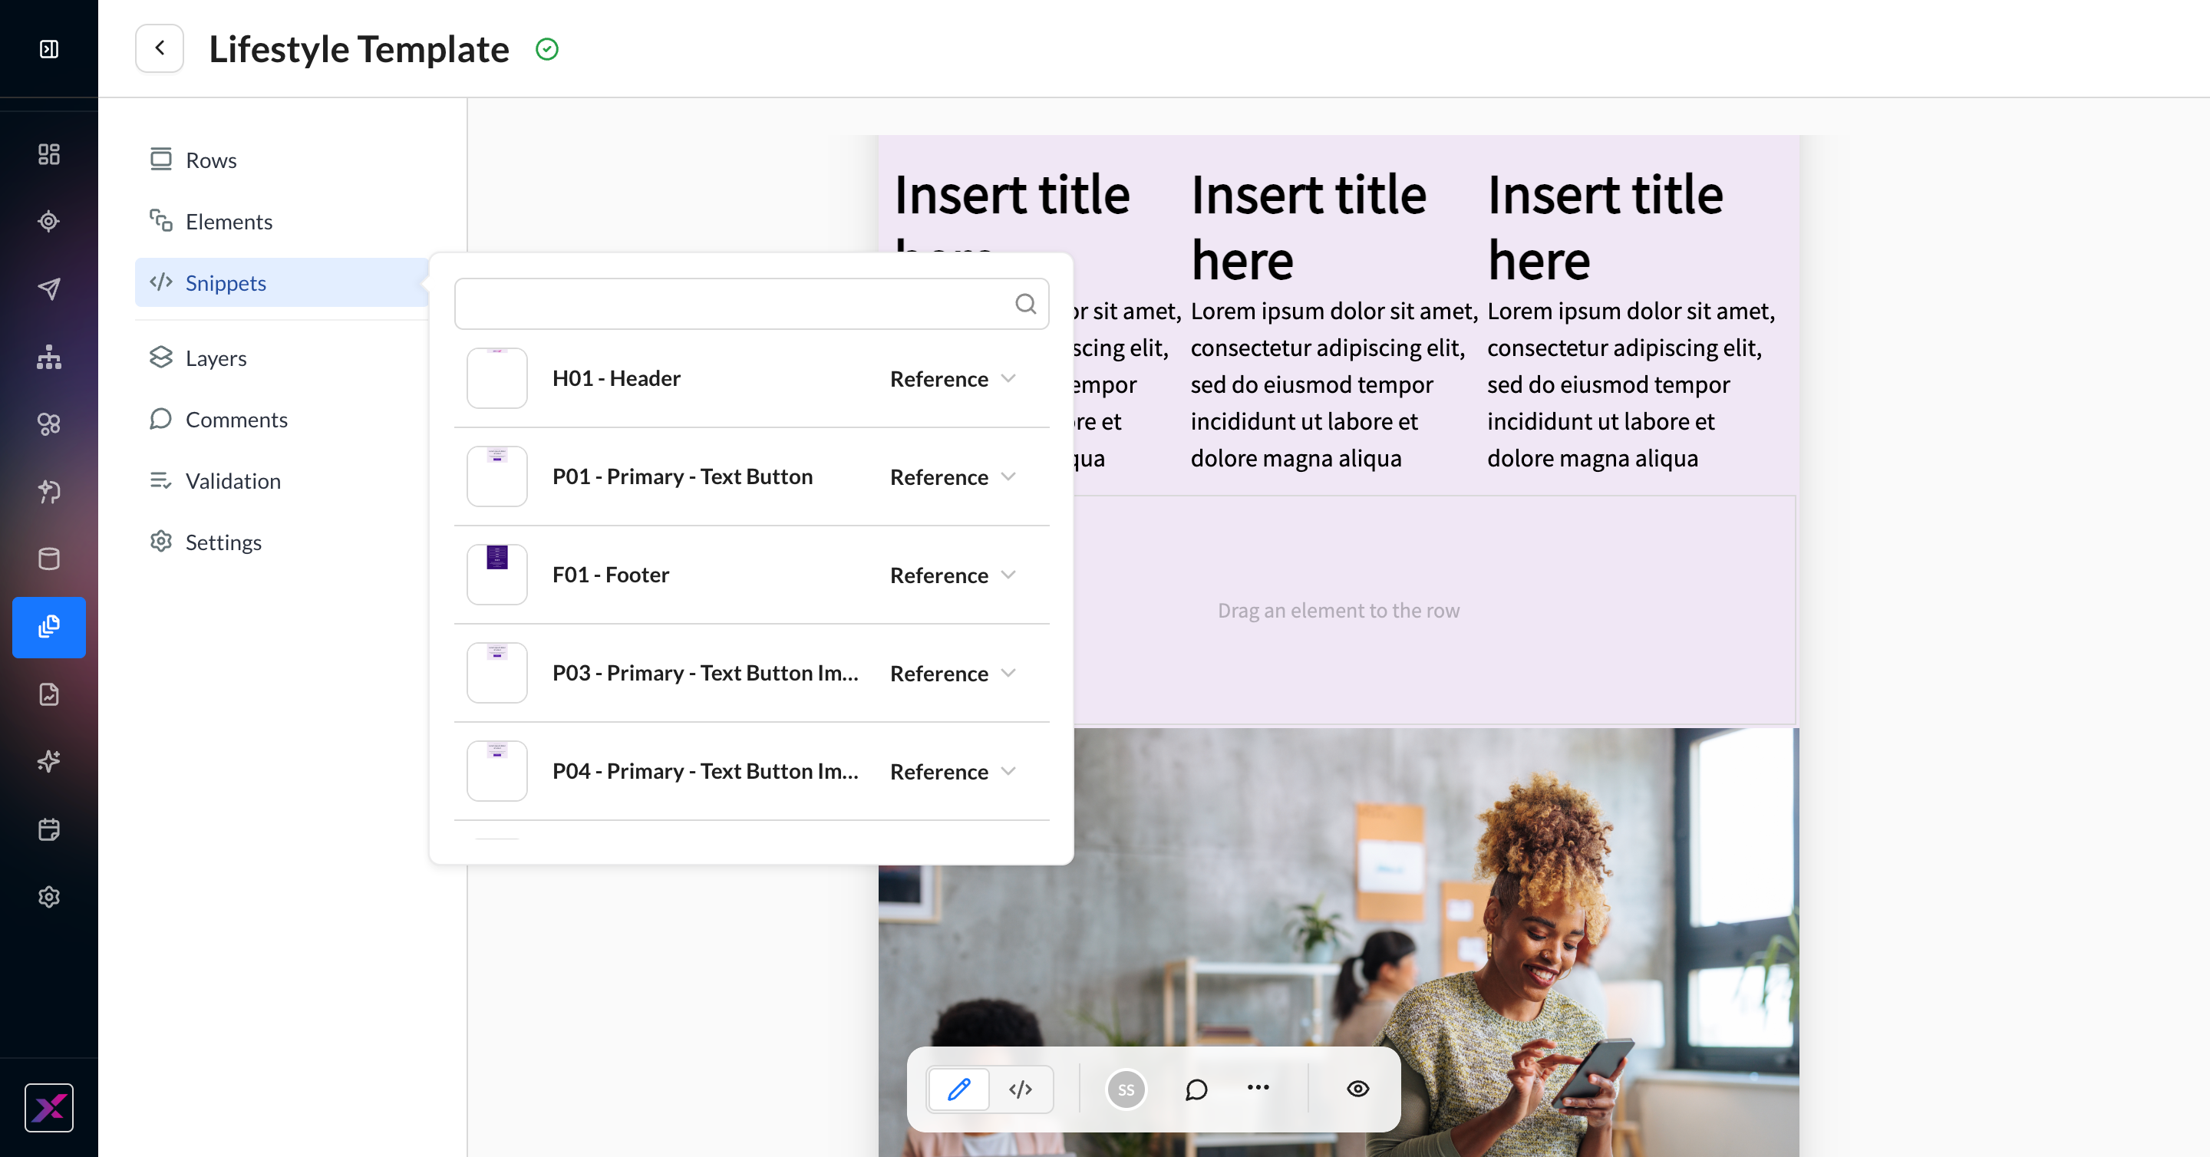Click the snippets search field
The width and height of the screenshot is (2210, 1157).
point(751,304)
